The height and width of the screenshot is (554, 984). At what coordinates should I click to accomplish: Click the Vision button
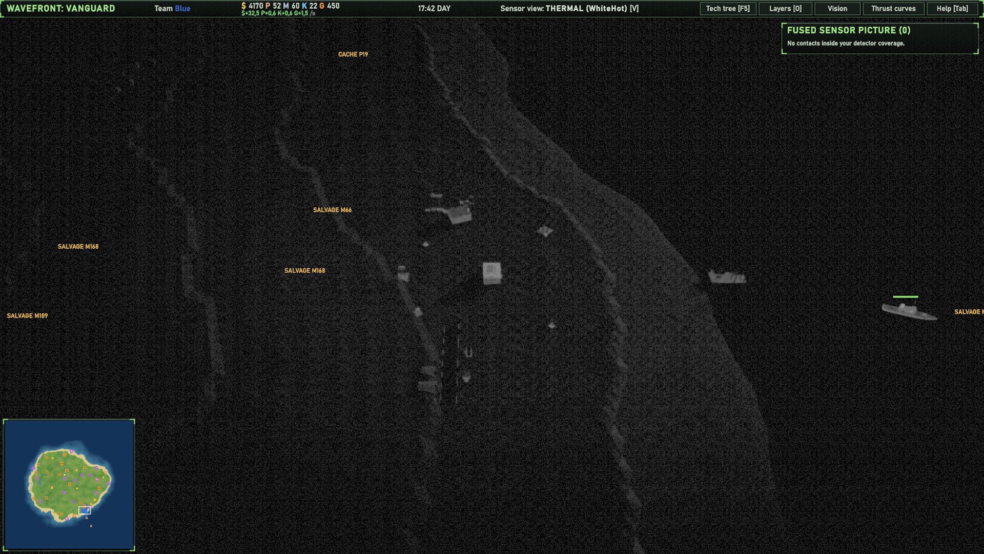(837, 9)
